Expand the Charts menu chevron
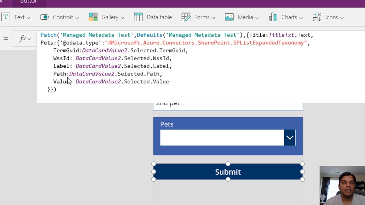 coord(301,18)
